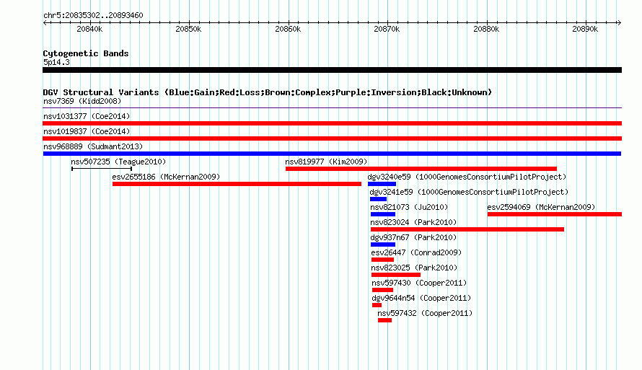Select the esv2655186 (McKernan2009) red bar
Screen dimensions: 642x370
coord(237,184)
